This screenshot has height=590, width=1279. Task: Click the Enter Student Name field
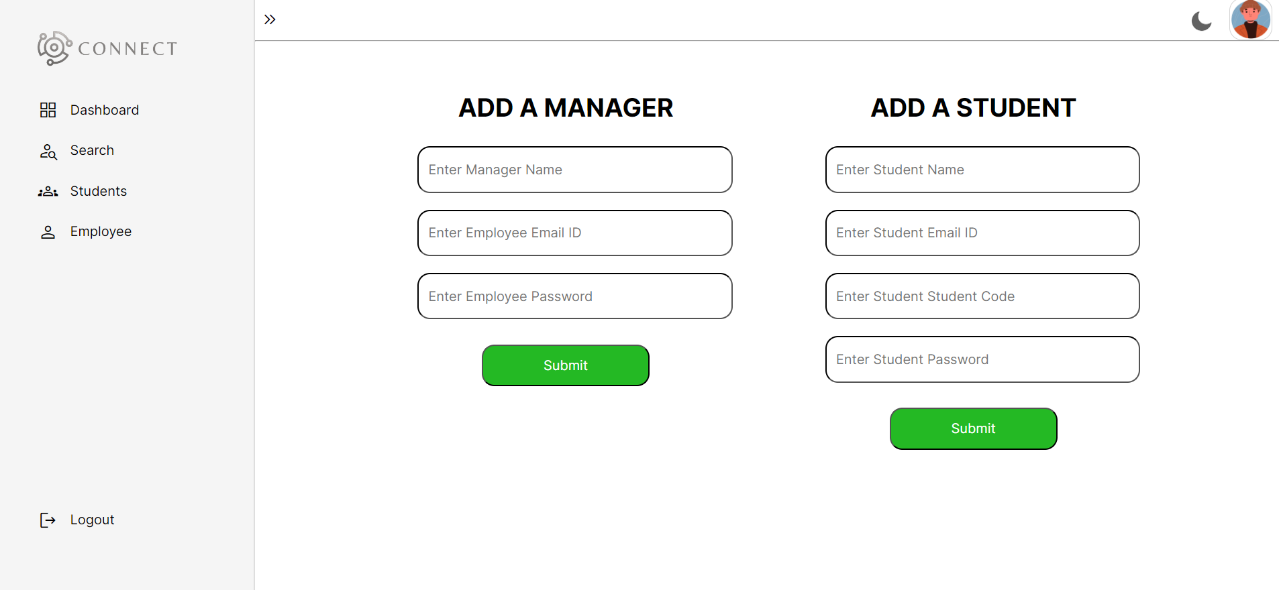982,170
